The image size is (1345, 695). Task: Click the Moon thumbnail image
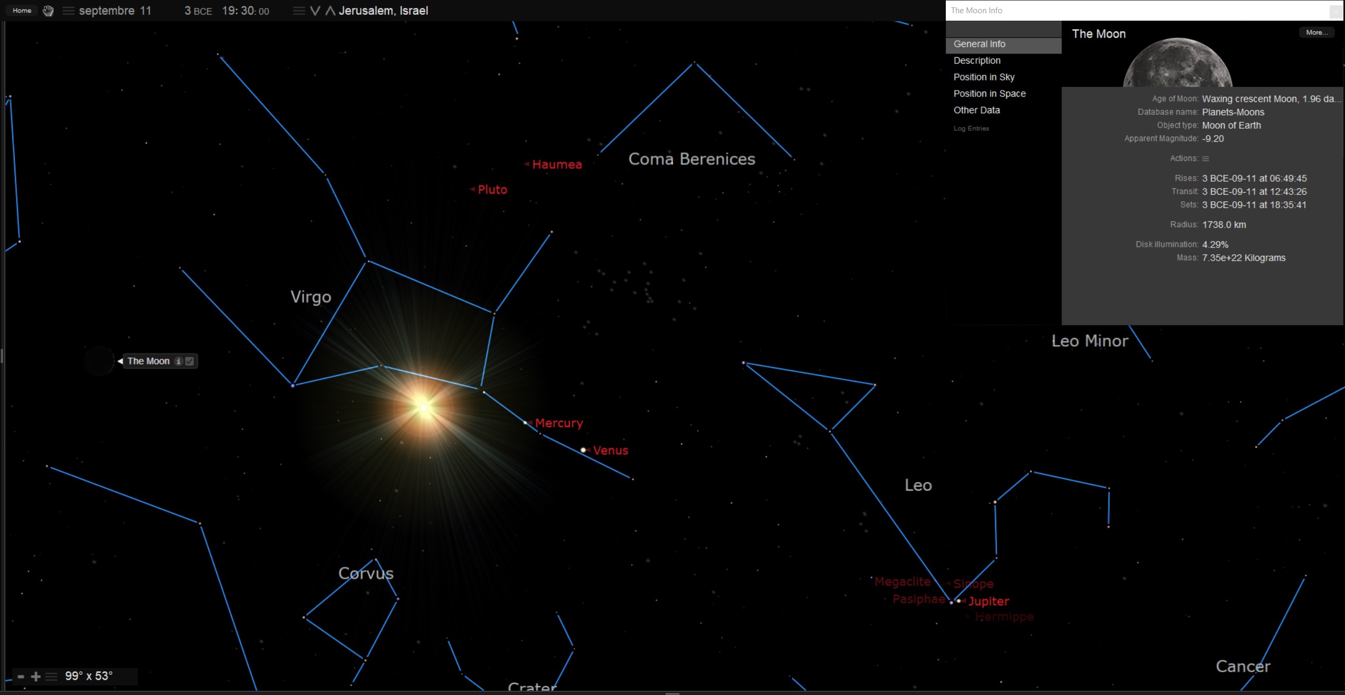click(x=1177, y=63)
